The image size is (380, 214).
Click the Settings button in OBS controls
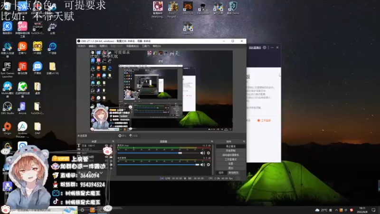(231, 164)
